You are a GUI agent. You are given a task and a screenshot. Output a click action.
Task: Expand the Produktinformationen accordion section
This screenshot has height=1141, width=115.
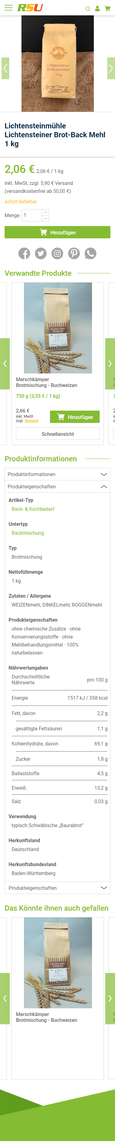click(x=58, y=474)
